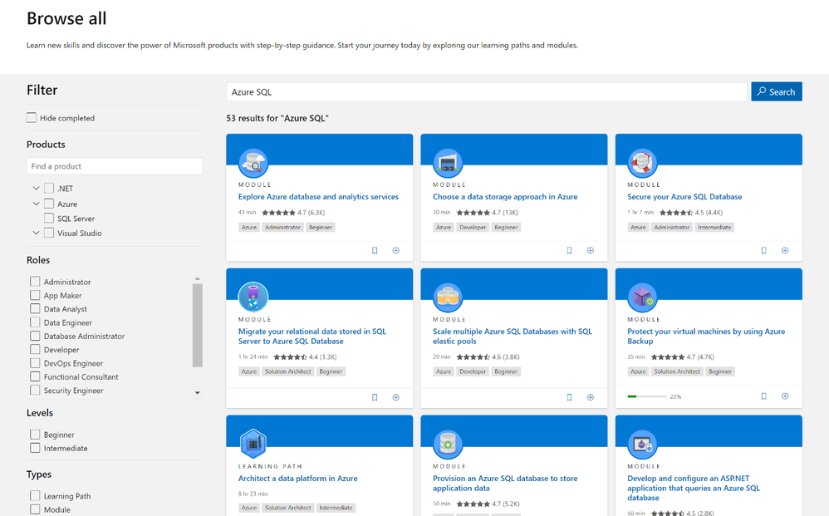Click the Search button
The image size is (829, 516).
pyautogui.click(x=777, y=91)
